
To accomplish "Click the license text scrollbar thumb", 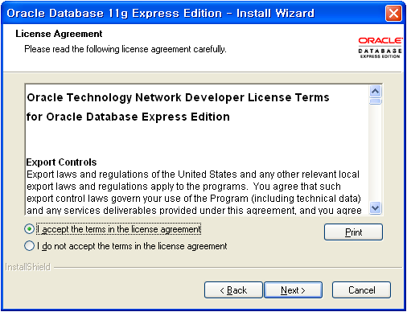I will [376, 101].
